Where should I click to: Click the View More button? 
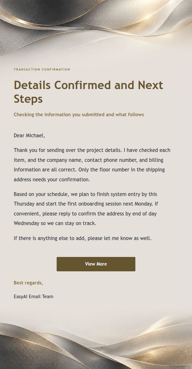96,264
